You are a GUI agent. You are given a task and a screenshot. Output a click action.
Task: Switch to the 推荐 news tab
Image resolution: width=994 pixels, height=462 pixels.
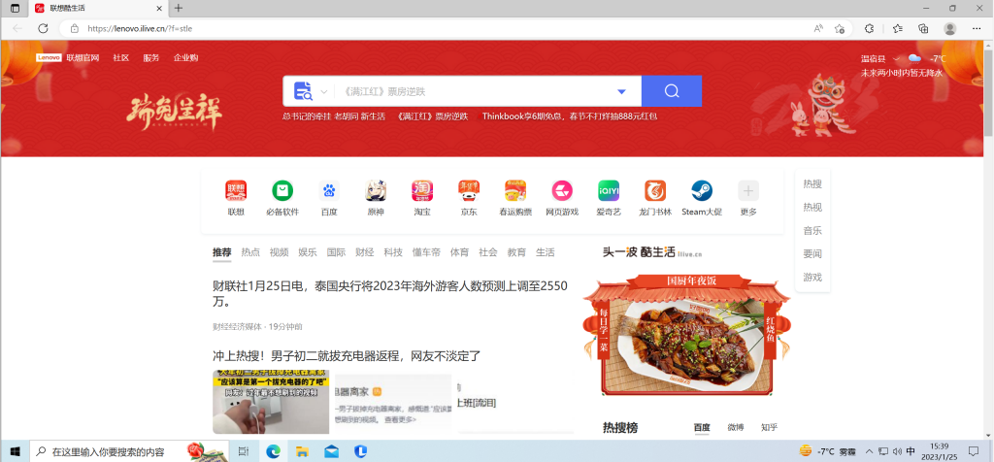point(222,252)
